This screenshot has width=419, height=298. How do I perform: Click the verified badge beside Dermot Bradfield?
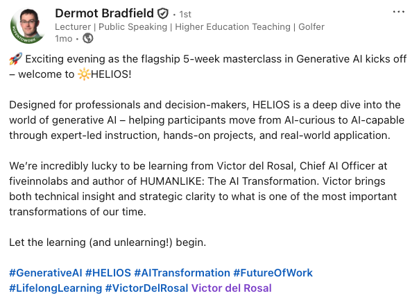163,13
